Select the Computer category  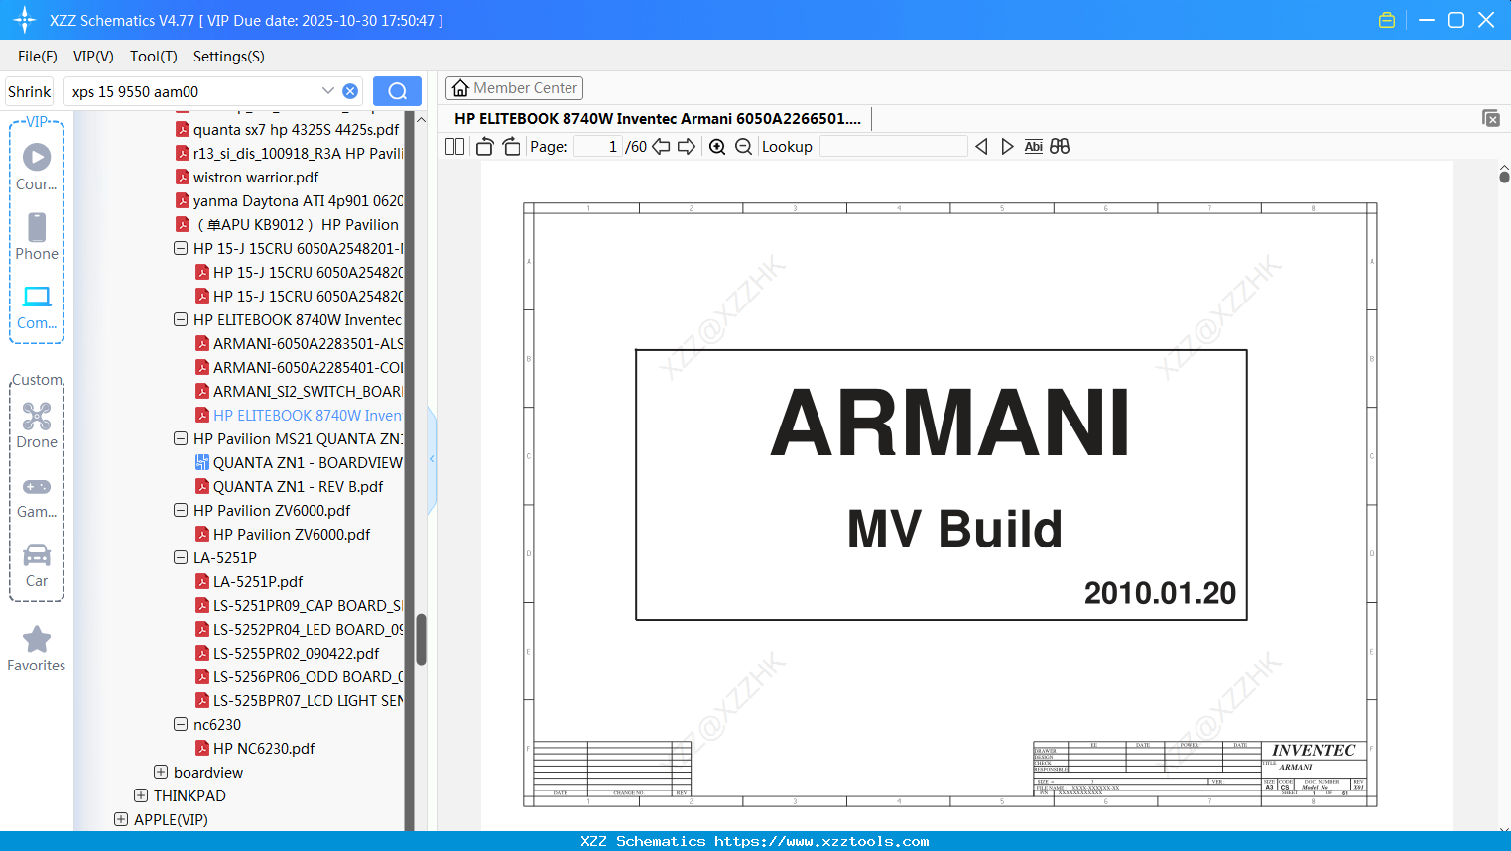coord(37,306)
